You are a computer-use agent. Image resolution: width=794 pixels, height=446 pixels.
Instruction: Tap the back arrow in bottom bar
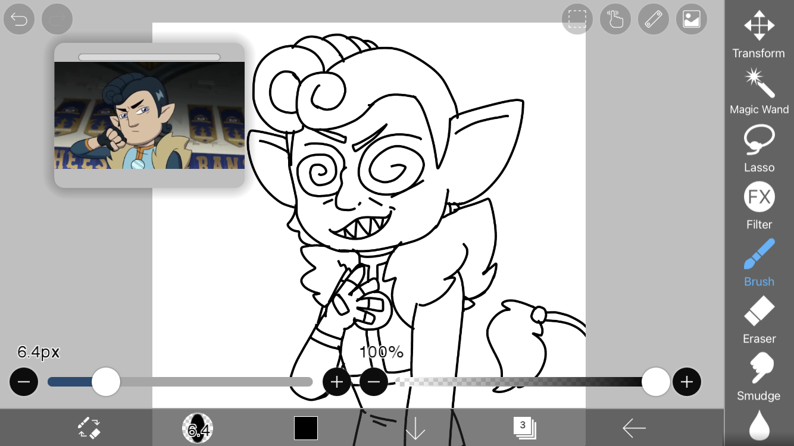click(x=634, y=428)
